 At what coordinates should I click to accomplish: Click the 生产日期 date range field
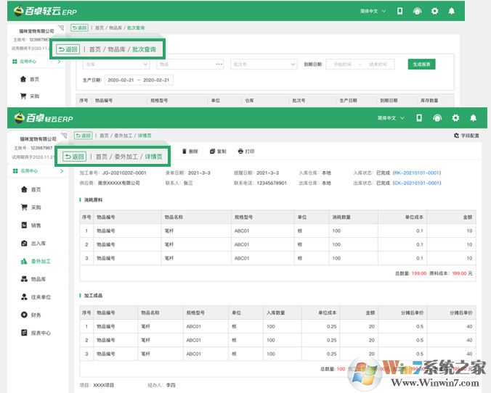pyautogui.click(x=138, y=80)
